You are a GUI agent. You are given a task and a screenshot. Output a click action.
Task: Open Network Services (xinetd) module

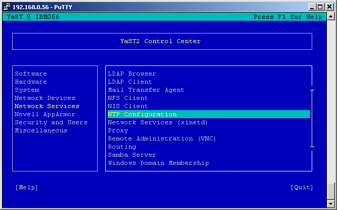(158, 122)
